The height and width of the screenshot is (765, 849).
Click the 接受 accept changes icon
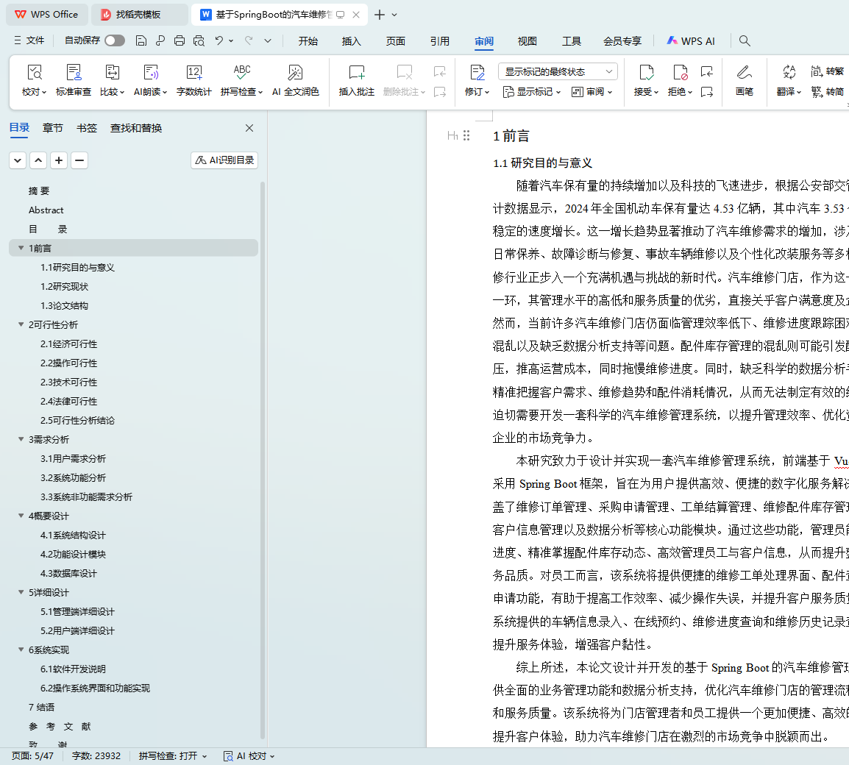(x=646, y=73)
